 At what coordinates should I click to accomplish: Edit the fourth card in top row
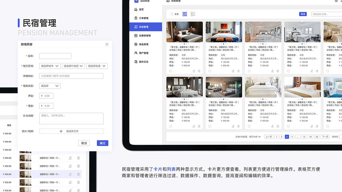click(312, 71)
